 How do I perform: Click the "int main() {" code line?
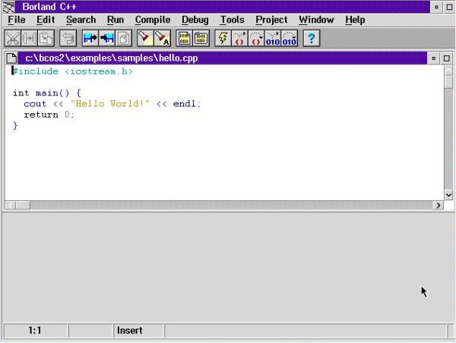tap(47, 93)
